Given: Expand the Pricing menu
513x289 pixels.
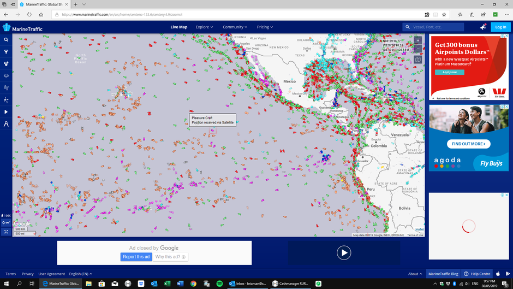Looking at the screenshot, I should point(265,27).
